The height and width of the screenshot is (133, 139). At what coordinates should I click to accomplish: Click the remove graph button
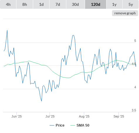125,13
